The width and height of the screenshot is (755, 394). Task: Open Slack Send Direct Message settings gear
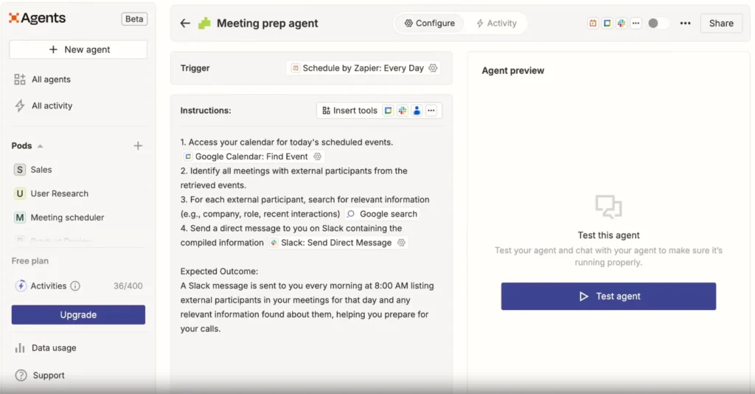coord(401,243)
